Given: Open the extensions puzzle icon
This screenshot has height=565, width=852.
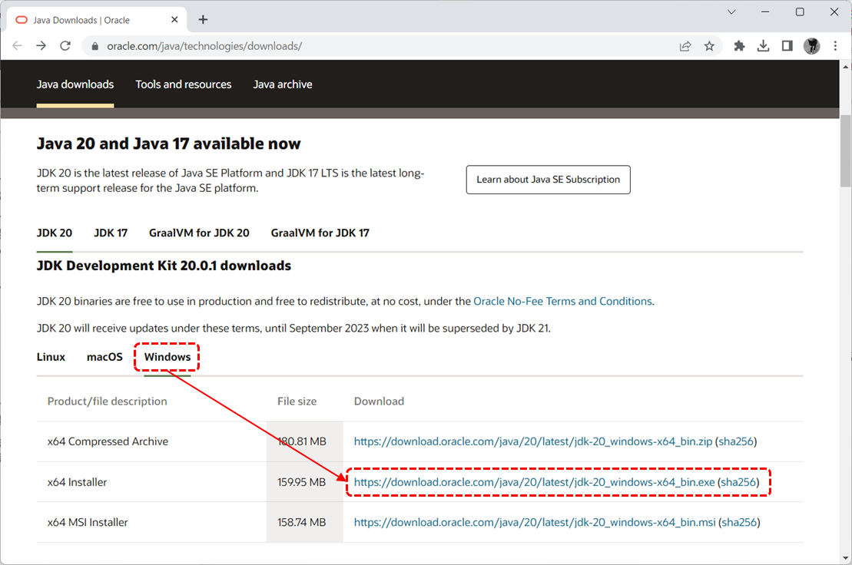Looking at the screenshot, I should point(739,46).
